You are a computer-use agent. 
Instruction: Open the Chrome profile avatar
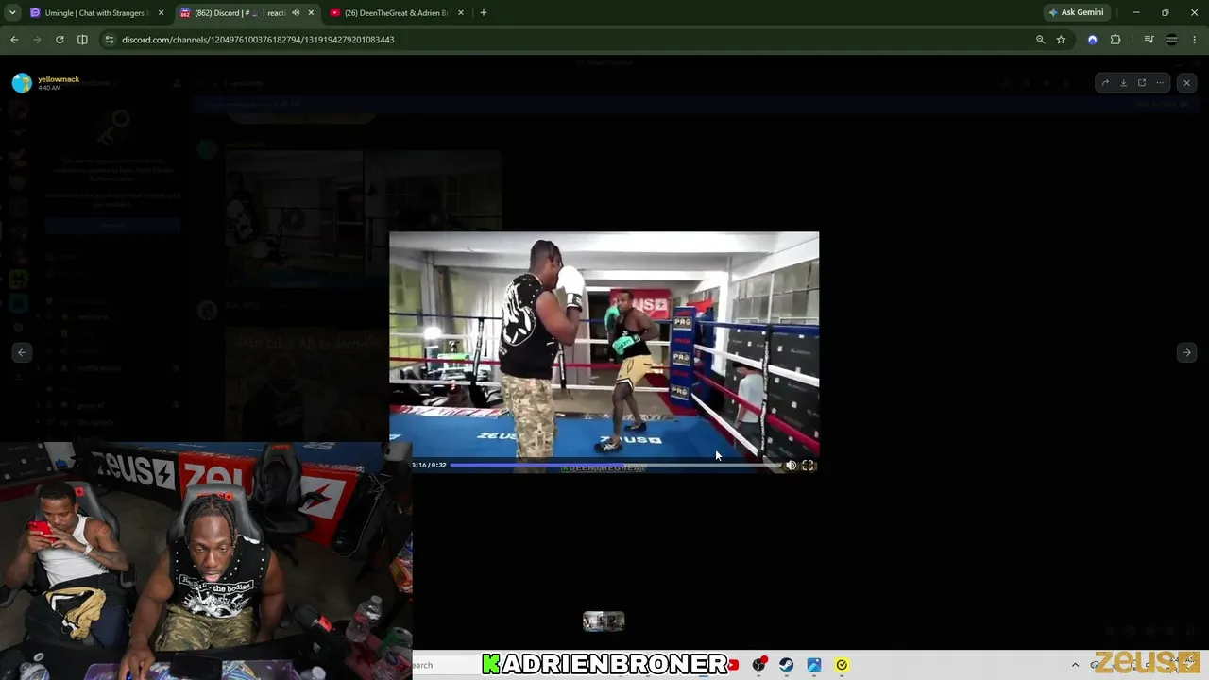point(1172,40)
